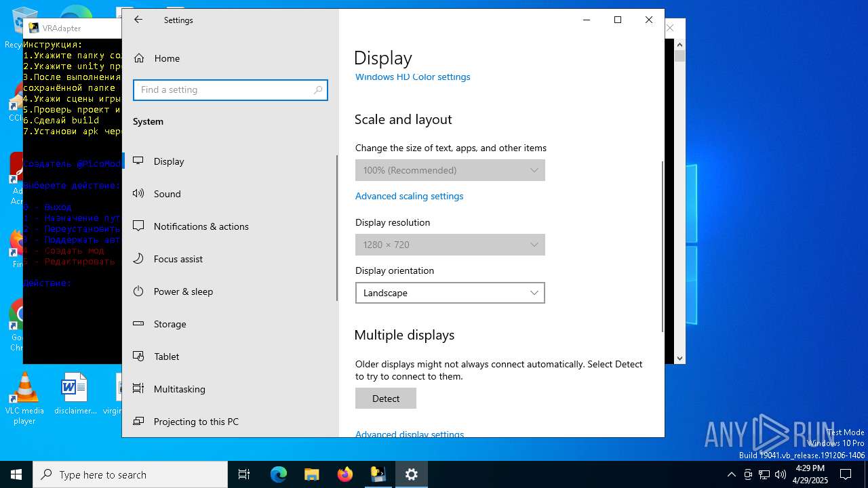Open File Explorer from the taskbar
The image size is (868, 488).
(x=311, y=474)
